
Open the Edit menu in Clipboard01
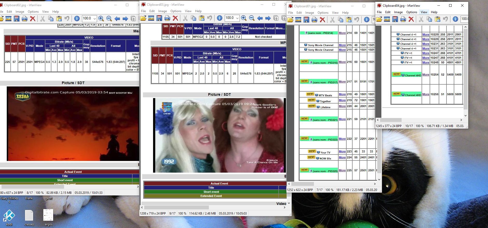[299, 13]
